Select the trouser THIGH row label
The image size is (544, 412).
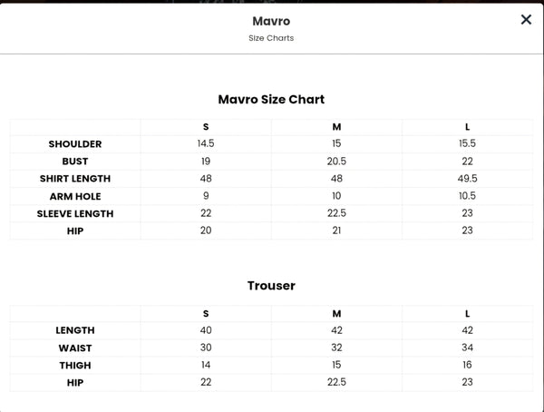coord(75,366)
